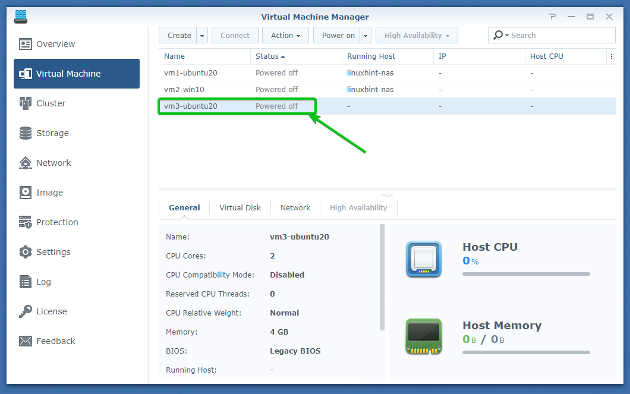Open the Image section icon

pyautogui.click(x=26, y=193)
